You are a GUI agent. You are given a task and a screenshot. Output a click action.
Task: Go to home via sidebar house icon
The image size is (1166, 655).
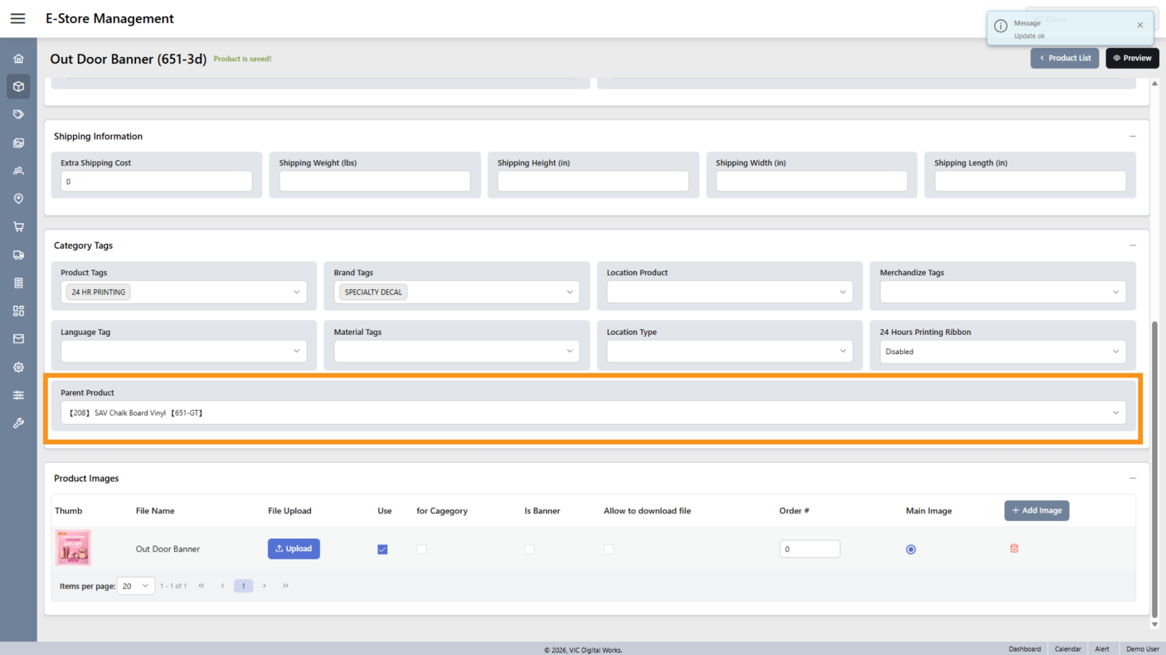click(19, 58)
